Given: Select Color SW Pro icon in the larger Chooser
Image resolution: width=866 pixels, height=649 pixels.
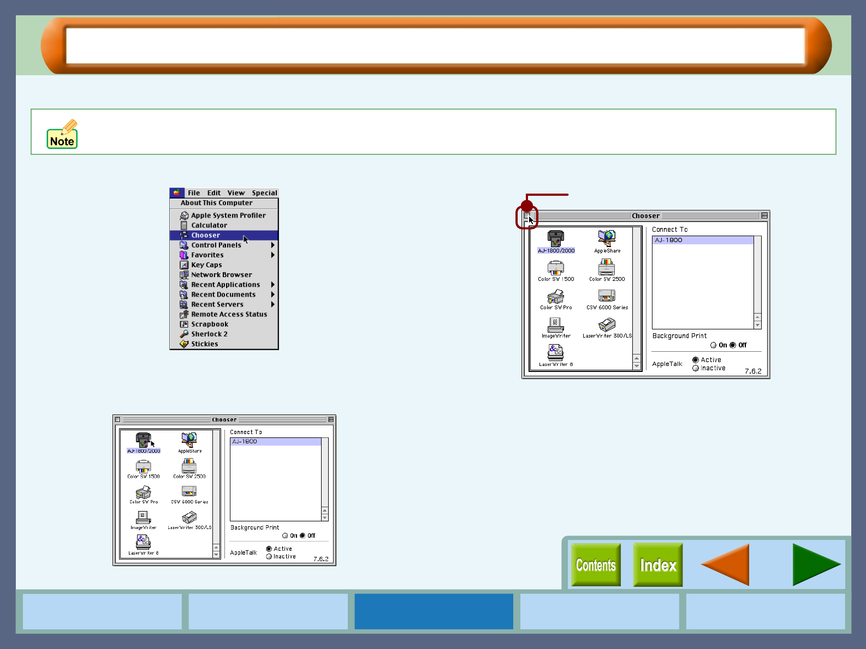Looking at the screenshot, I should click(x=555, y=296).
